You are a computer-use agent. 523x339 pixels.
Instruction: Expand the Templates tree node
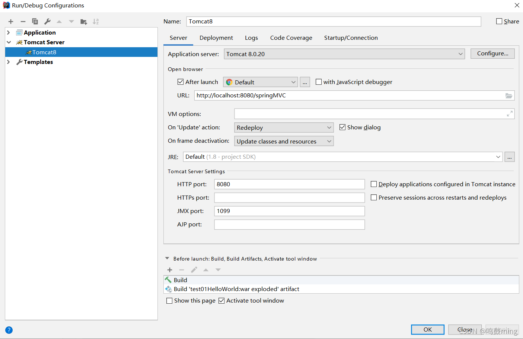(9, 62)
